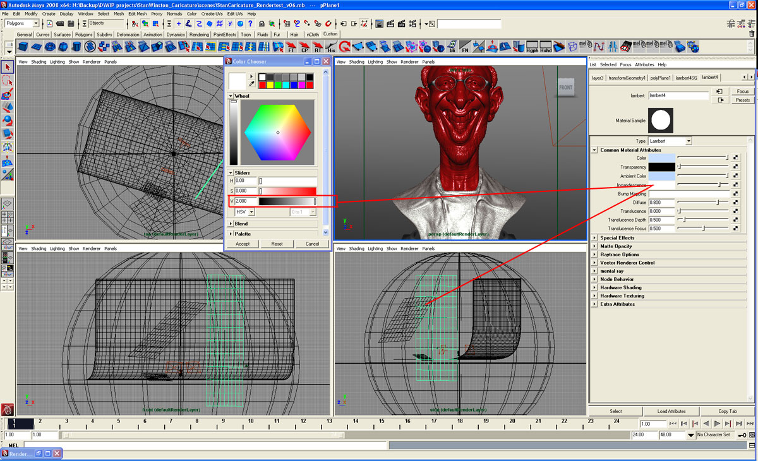Open the material Type dropdown

[670, 141]
